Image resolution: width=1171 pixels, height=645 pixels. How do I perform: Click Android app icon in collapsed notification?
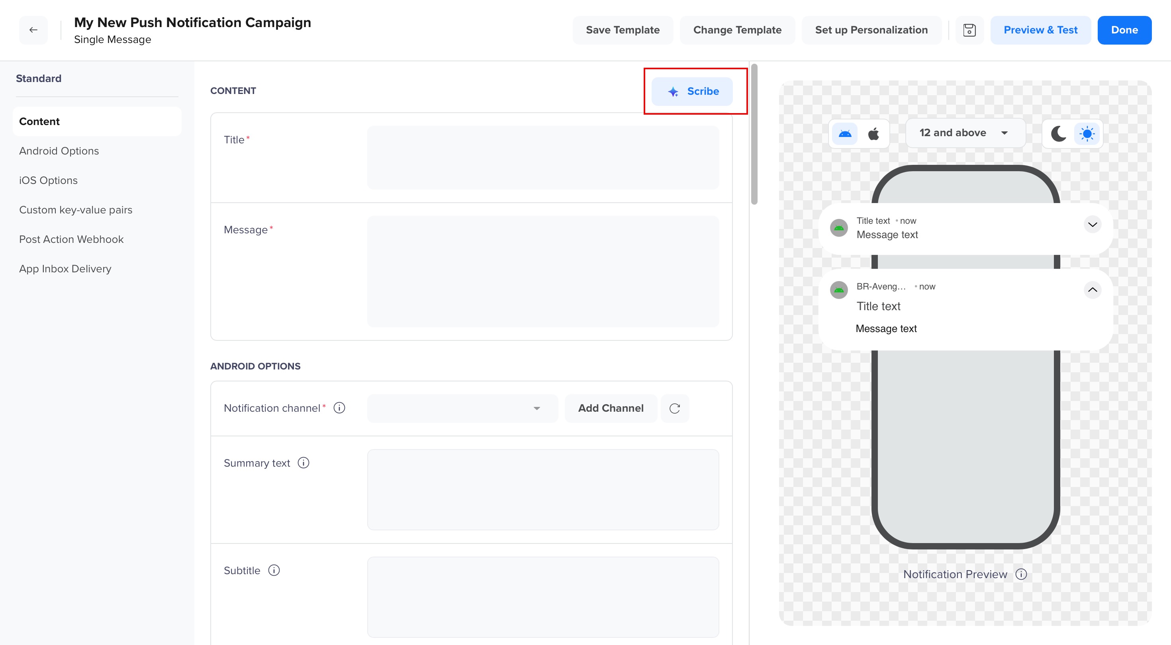[839, 228]
